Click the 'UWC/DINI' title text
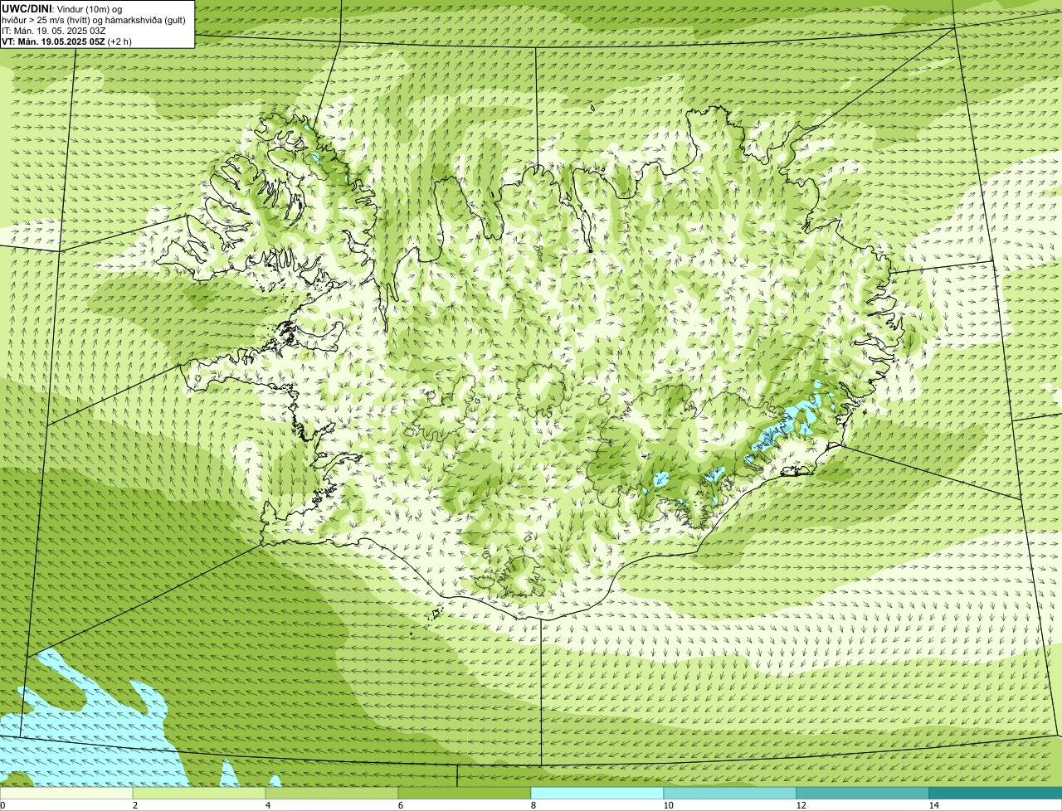 point(27,9)
